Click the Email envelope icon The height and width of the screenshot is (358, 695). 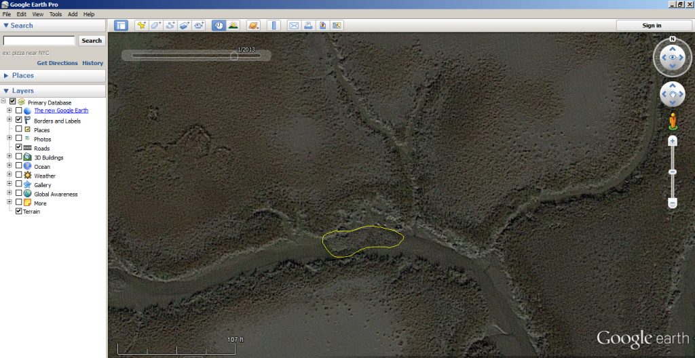(294, 25)
